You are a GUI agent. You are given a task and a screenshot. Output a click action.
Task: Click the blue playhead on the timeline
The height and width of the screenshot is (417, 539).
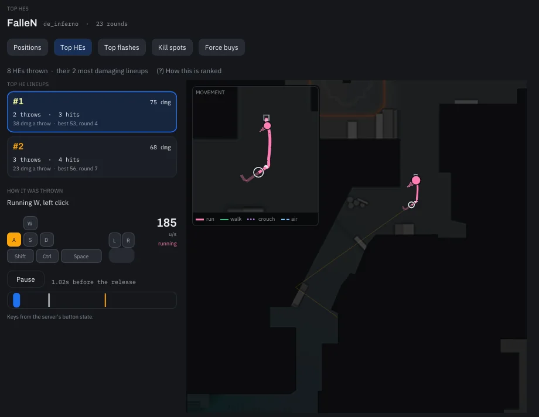16,300
